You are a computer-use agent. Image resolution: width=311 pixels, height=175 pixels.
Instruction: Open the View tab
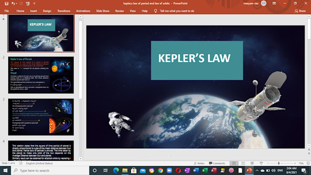tap(133, 11)
